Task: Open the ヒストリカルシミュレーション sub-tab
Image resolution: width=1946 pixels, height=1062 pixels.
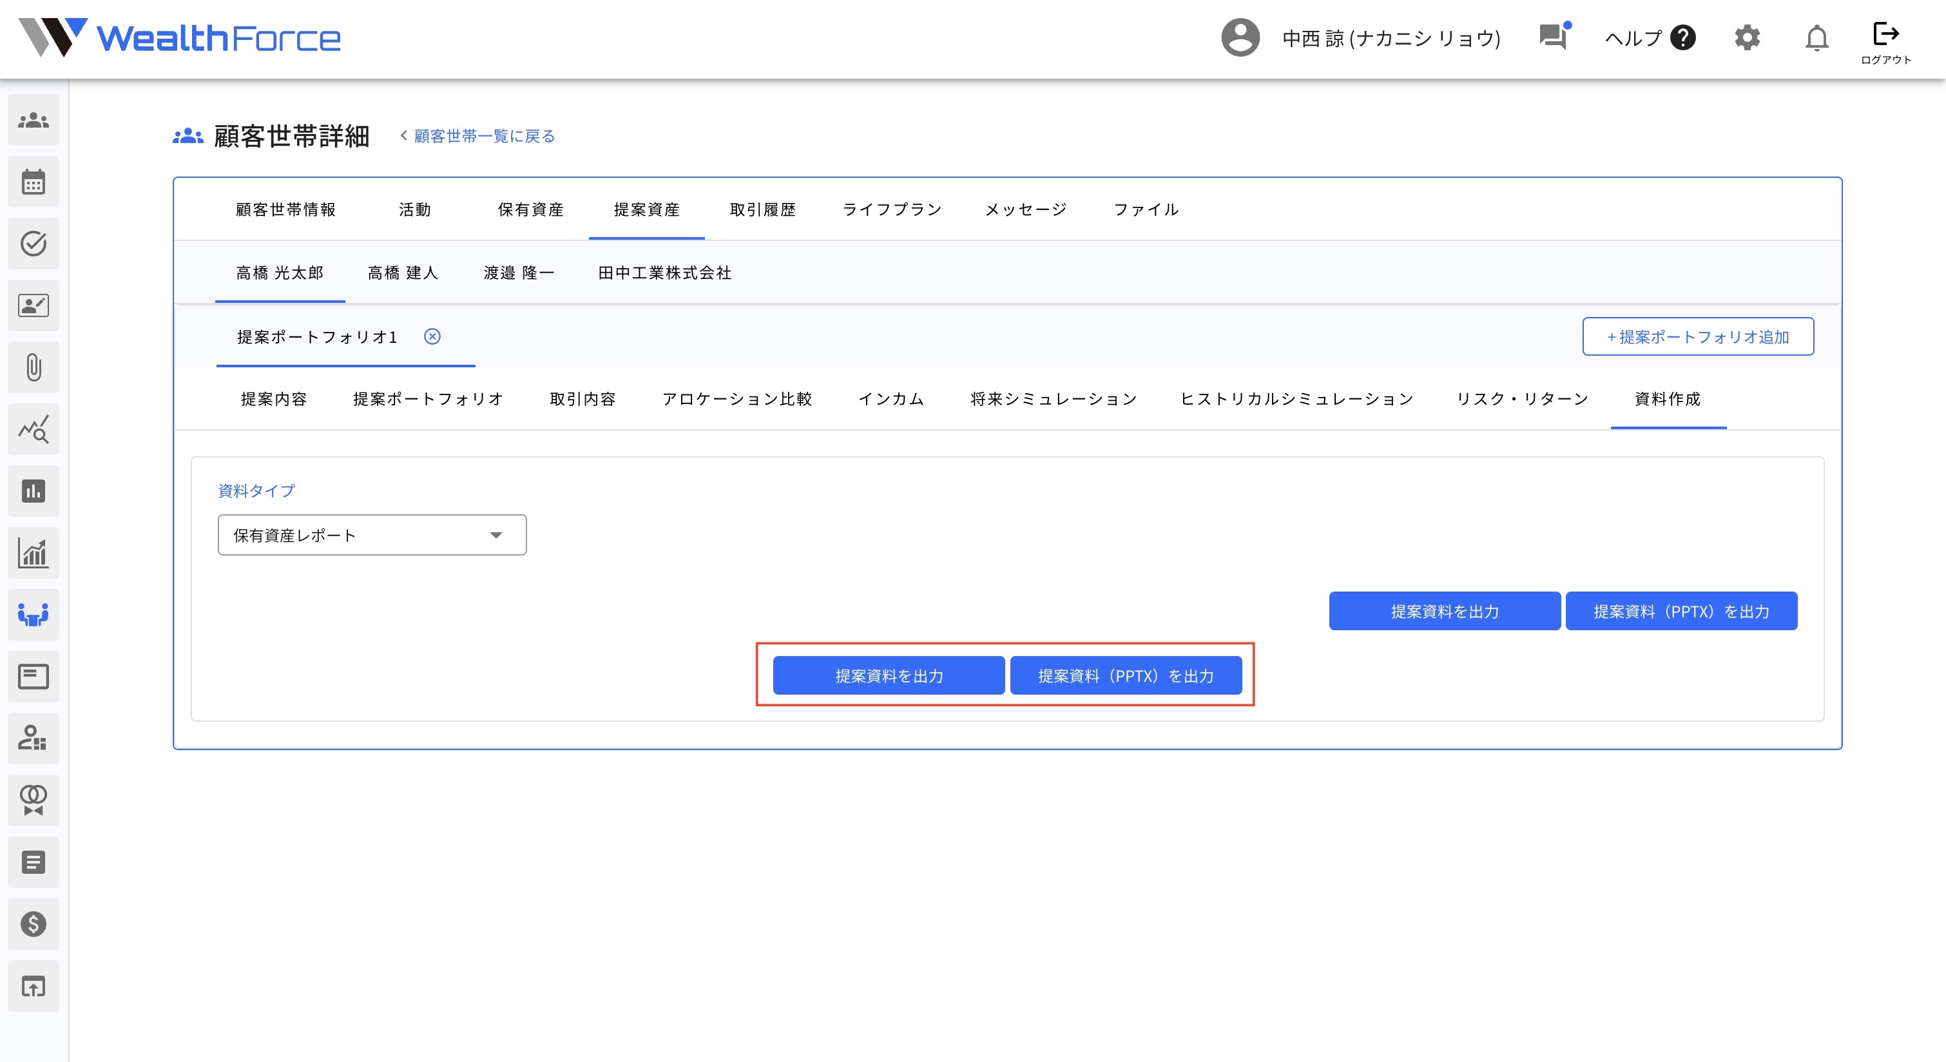Action: point(1297,399)
